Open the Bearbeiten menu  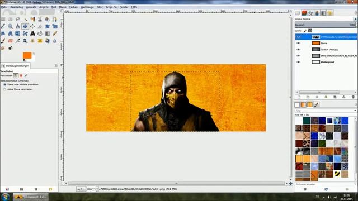17,7
